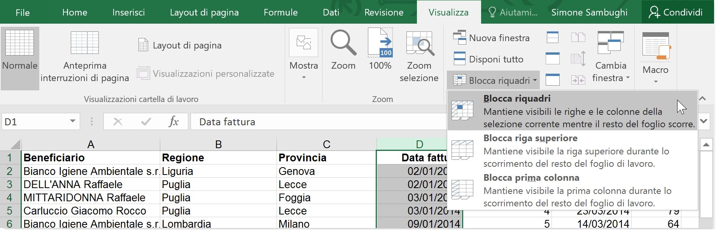Choose Blocca prima colonna option
Screen dimensions: 716x230
[x=572, y=190]
